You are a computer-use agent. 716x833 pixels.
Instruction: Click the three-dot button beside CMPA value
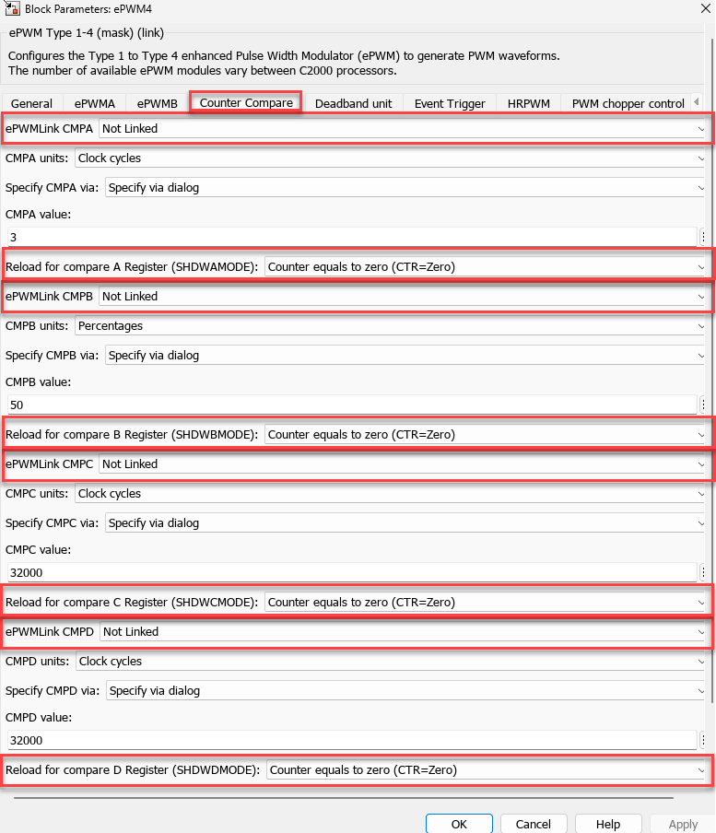[703, 237]
